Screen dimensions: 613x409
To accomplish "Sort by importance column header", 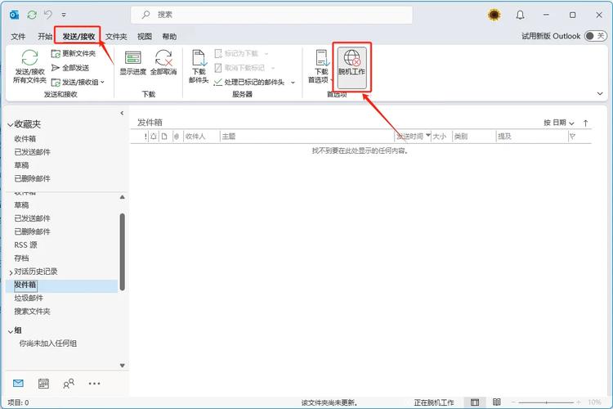I will click(145, 137).
